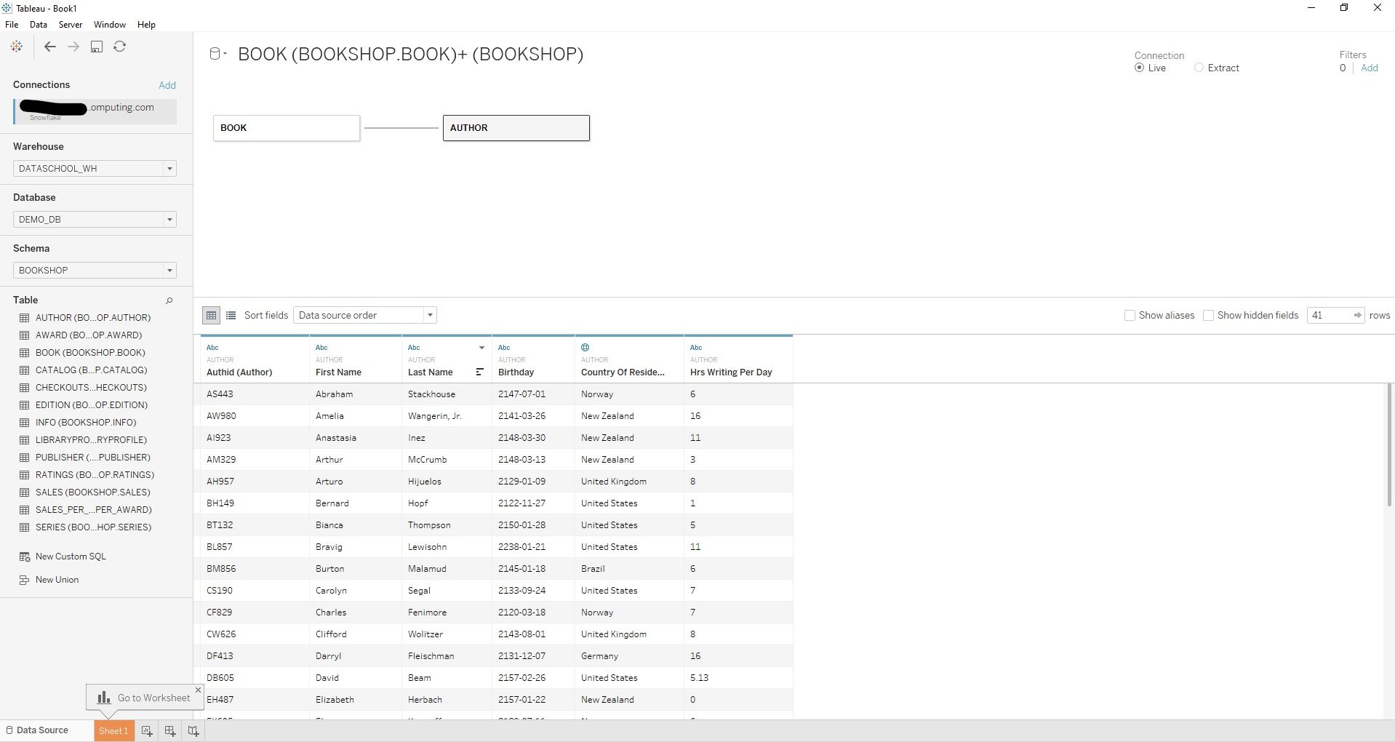
Task: Click the Tableau start page logo icon
Action: coord(16,47)
